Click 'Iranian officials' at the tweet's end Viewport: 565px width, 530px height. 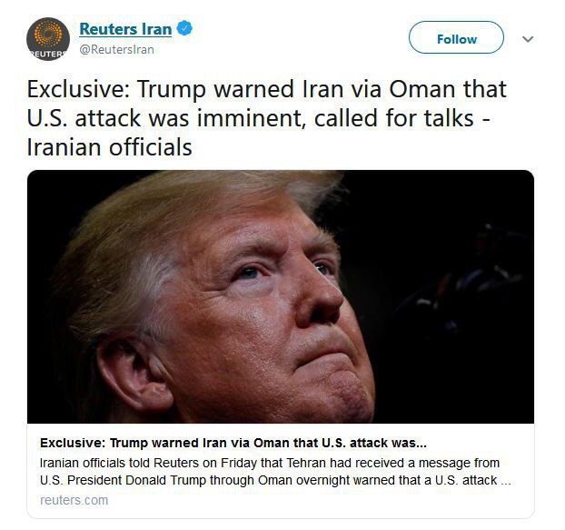click(110, 147)
